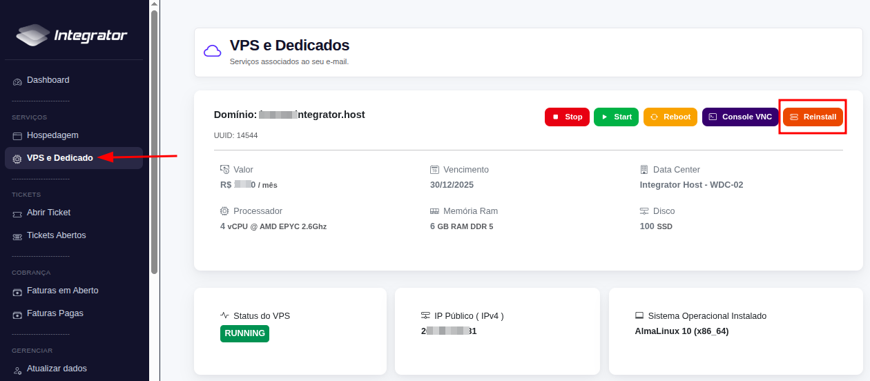Reboot the VPS server
This screenshot has height=381, width=870.
[x=670, y=117]
